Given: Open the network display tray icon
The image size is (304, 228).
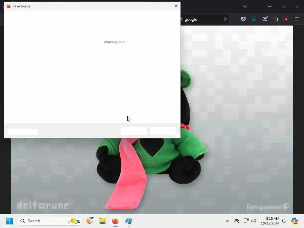Looking at the screenshot, I should point(246,221).
